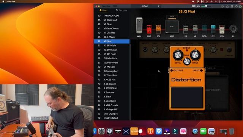Select the FL speaker block in chain
The width and height of the screenshot is (243, 137).
[233, 29]
